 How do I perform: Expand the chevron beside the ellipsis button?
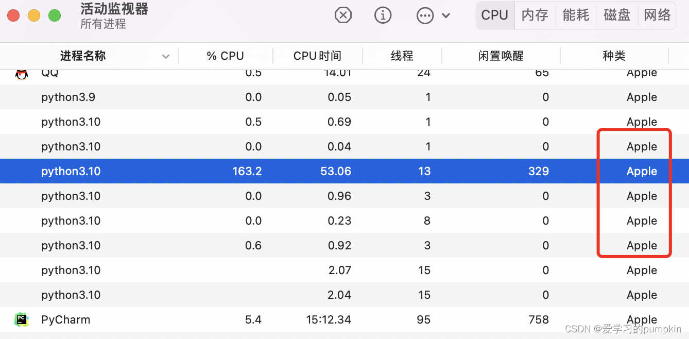446,15
